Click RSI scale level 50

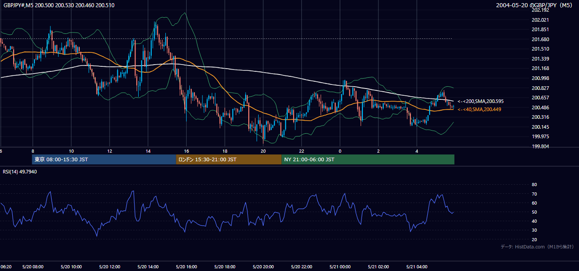[x=534, y=212]
